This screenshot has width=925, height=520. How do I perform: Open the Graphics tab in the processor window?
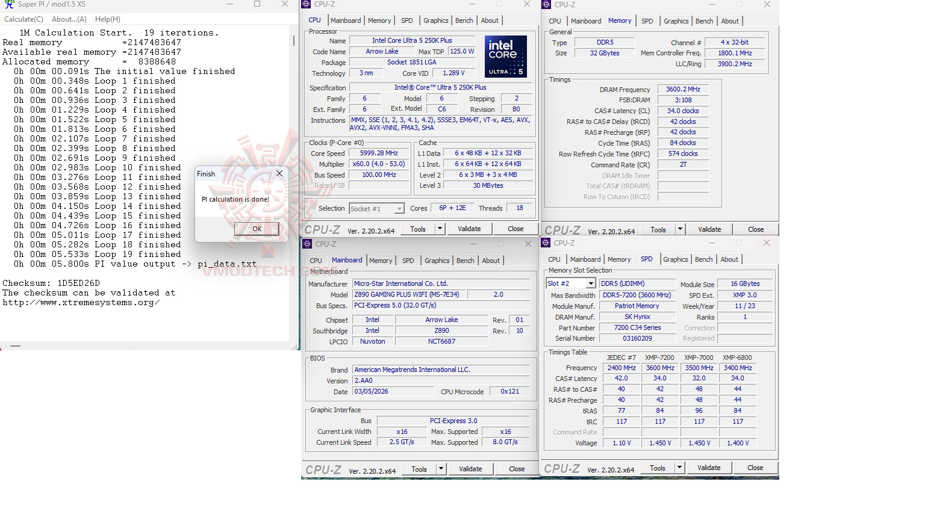(x=435, y=20)
